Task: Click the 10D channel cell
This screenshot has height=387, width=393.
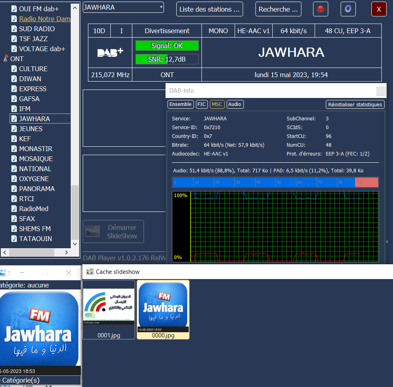Action: tap(99, 31)
